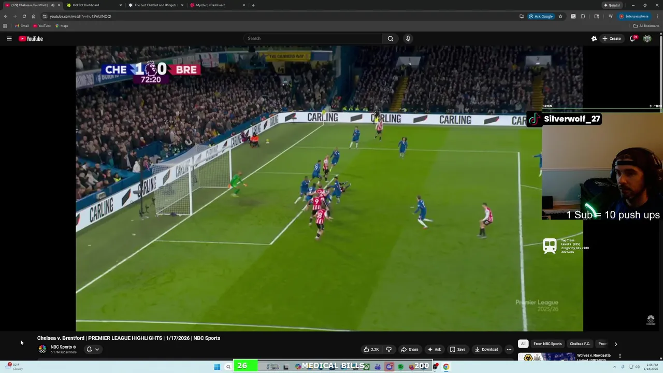
Task: Open the volume icon in the system tray
Action: click(637, 367)
